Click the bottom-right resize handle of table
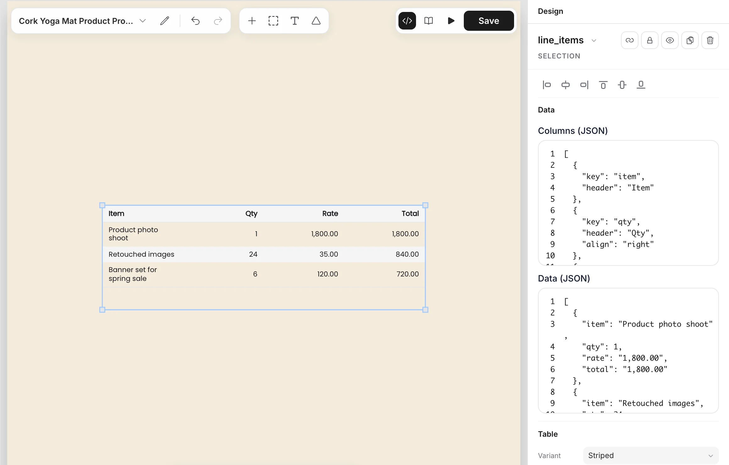The height and width of the screenshot is (465, 729). point(425,310)
